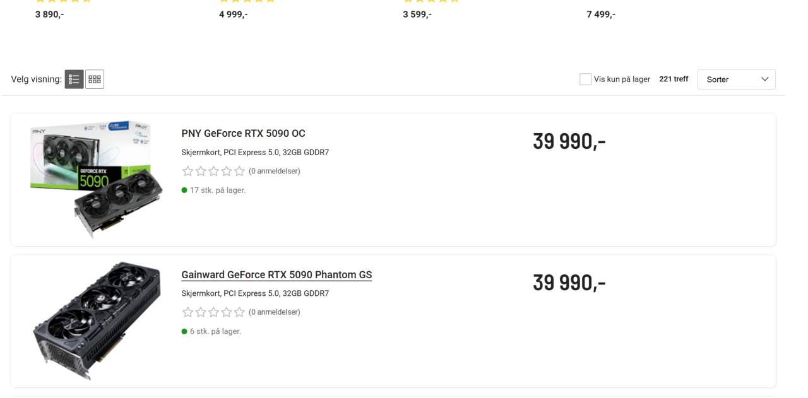
Task: Click the PNY RTX 5090 product image
Action: (90, 180)
